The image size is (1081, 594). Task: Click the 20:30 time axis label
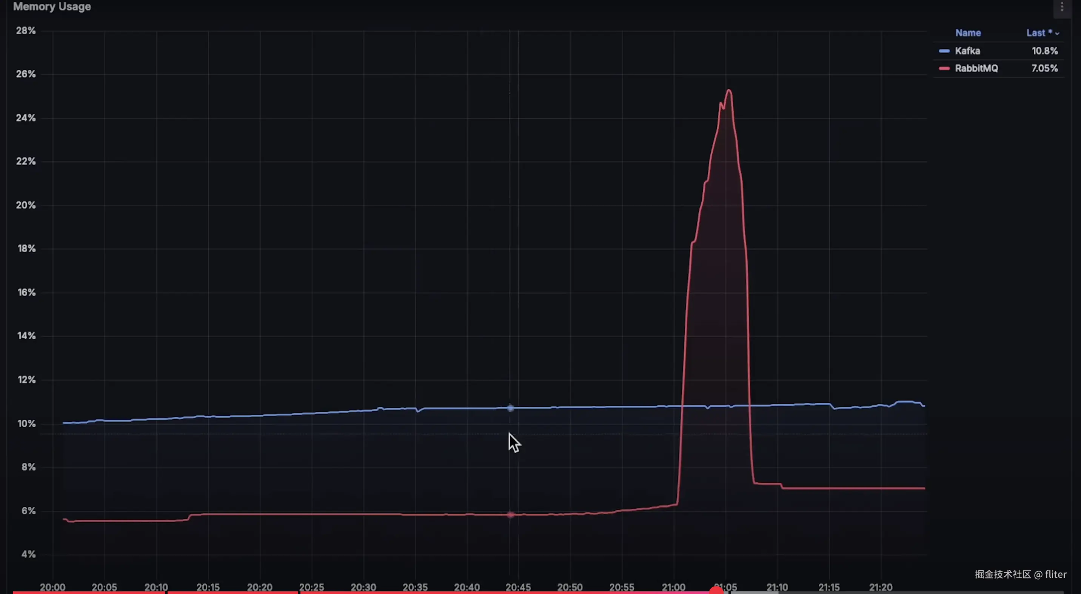(363, 587)
